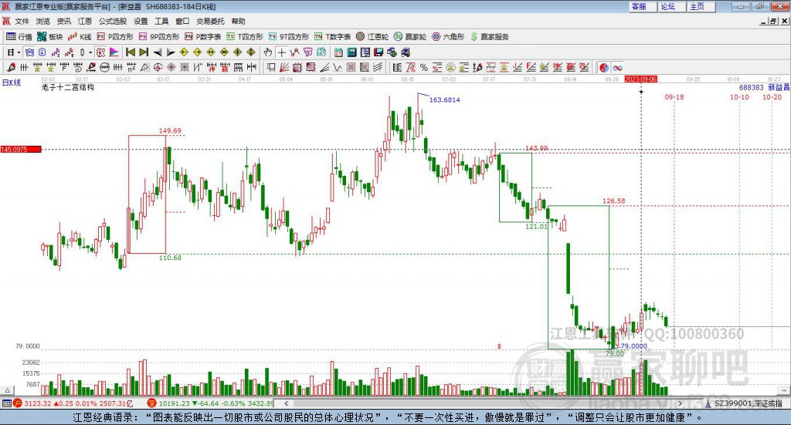Click the 09-18 projected date label

point(674,96)
